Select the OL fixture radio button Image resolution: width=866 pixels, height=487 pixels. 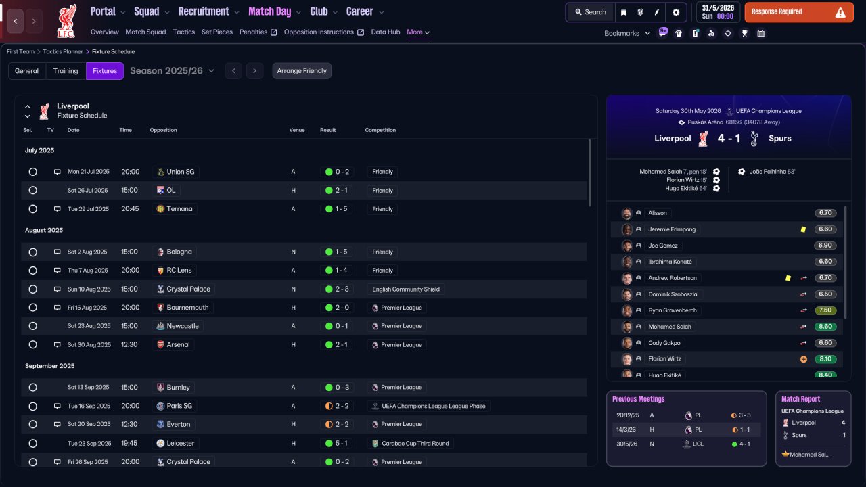(32, 191)
